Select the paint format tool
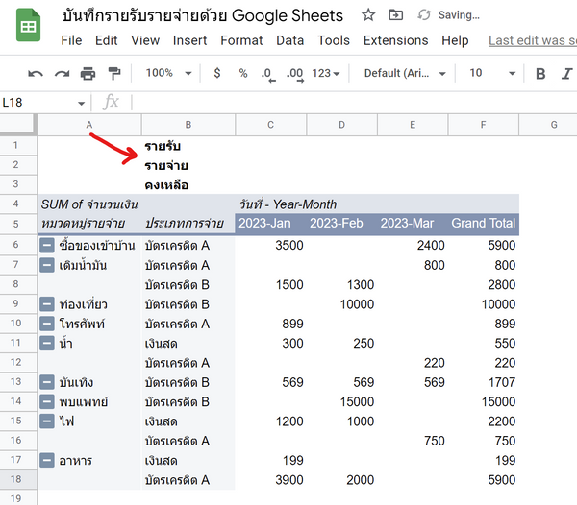Image resolution: width=577 pixels, height=505 pixels. [x=114, y=74]
